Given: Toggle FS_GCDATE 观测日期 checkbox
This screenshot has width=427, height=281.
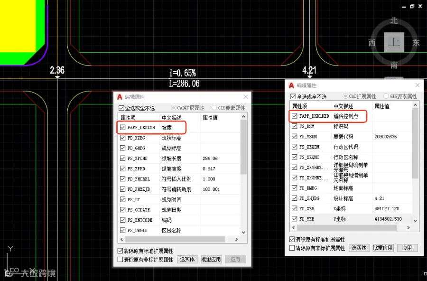Looking at the screenshot, I should pos(122,210).
